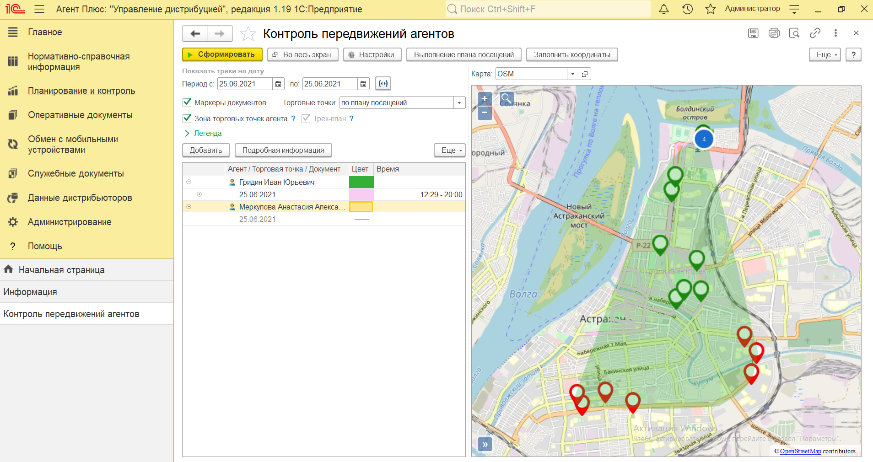The height and width of the screenshot is (462, 873).
Task: Expand the 25.06.2021 row under Гридин
Action: (x=199, y=194)
